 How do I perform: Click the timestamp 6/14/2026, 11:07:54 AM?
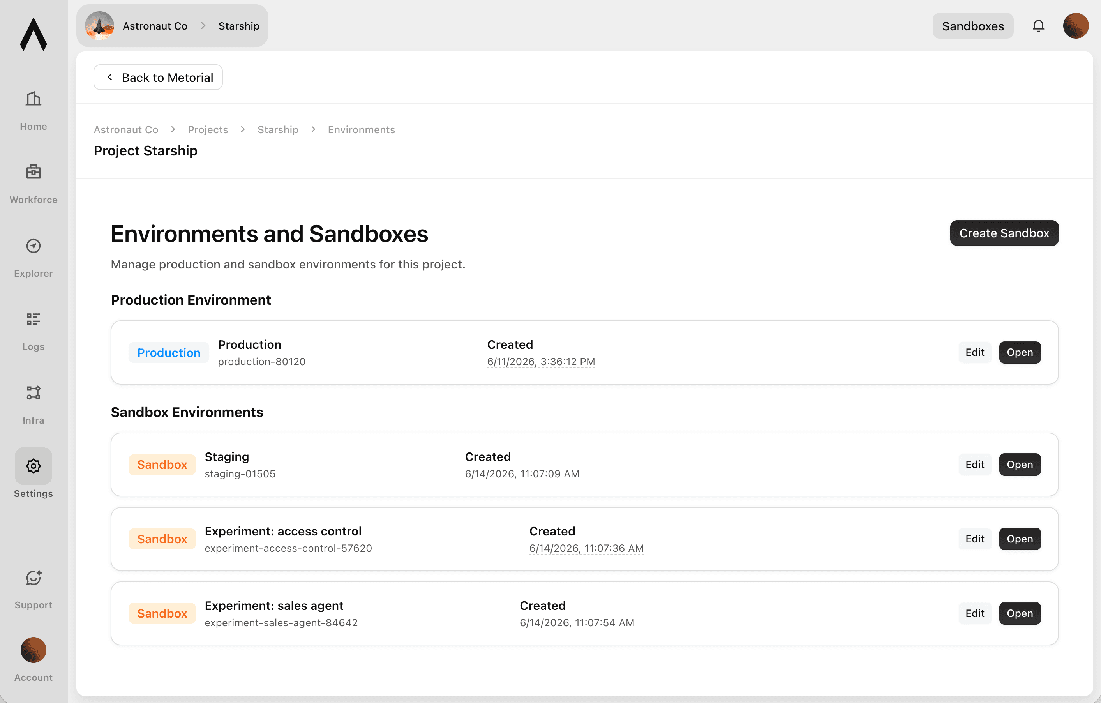[577, 622]
